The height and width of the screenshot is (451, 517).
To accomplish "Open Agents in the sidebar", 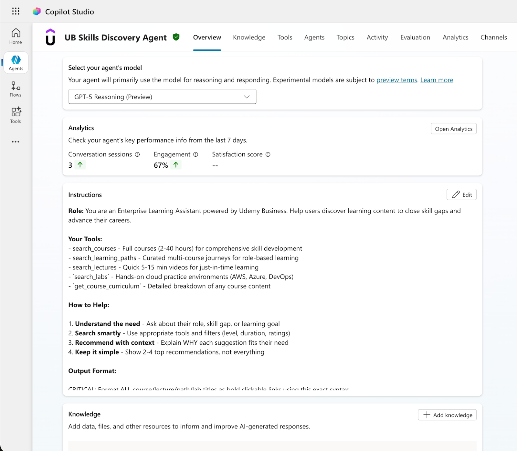I will [x=16, y=63].
